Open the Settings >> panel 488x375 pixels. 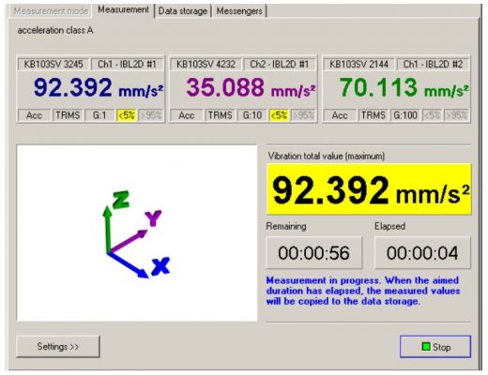58,346
